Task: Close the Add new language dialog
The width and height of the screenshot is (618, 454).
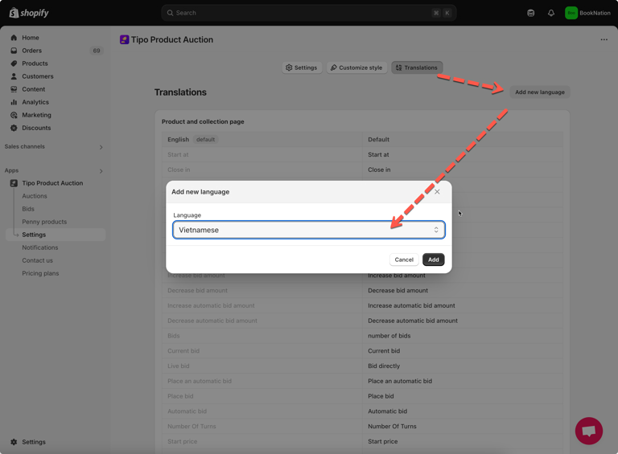Action: pyautogui.click(x=437, y=192)
